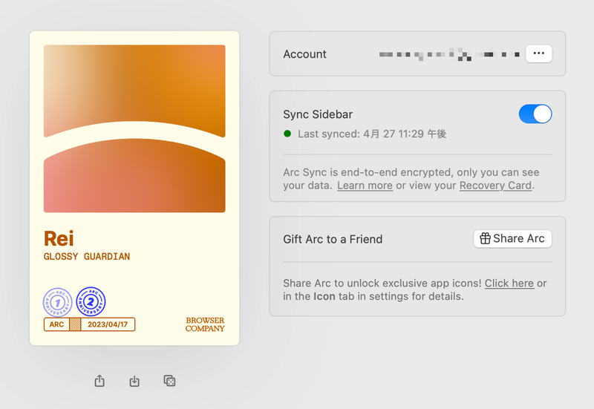Viewport: 594px width, 409px height.
Task: Click the GLOSSY GUARDIAN title text
Action: coord(87,257)
